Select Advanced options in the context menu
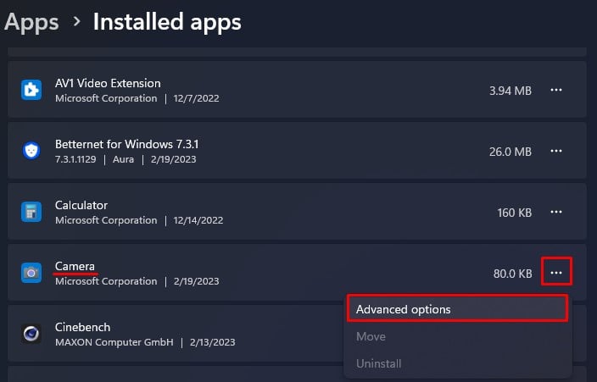 point(457,309)
